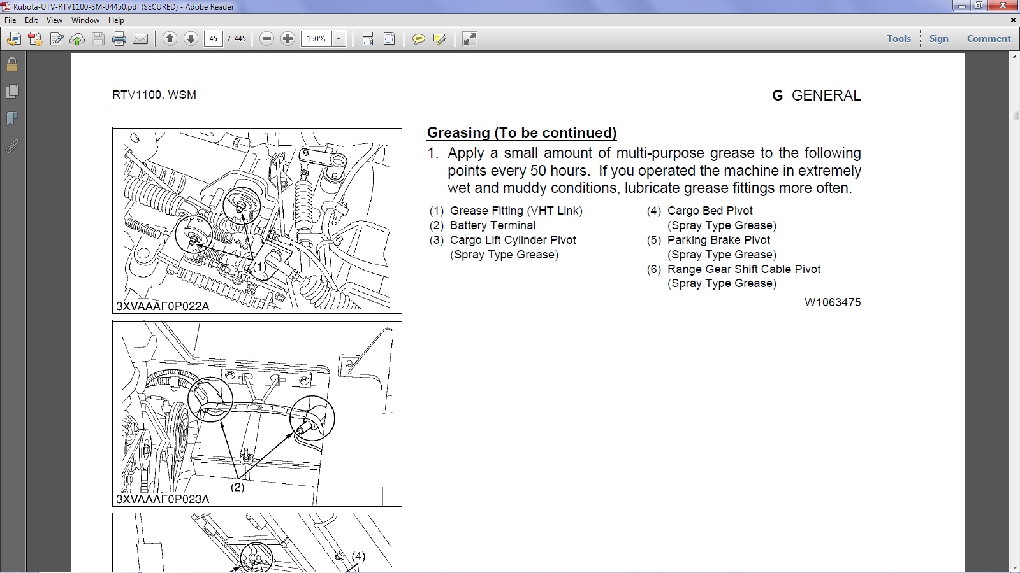Send file by email envelope icon
Screen dimensions: 1020x573
pyautogui.click(x=140, y=39)
